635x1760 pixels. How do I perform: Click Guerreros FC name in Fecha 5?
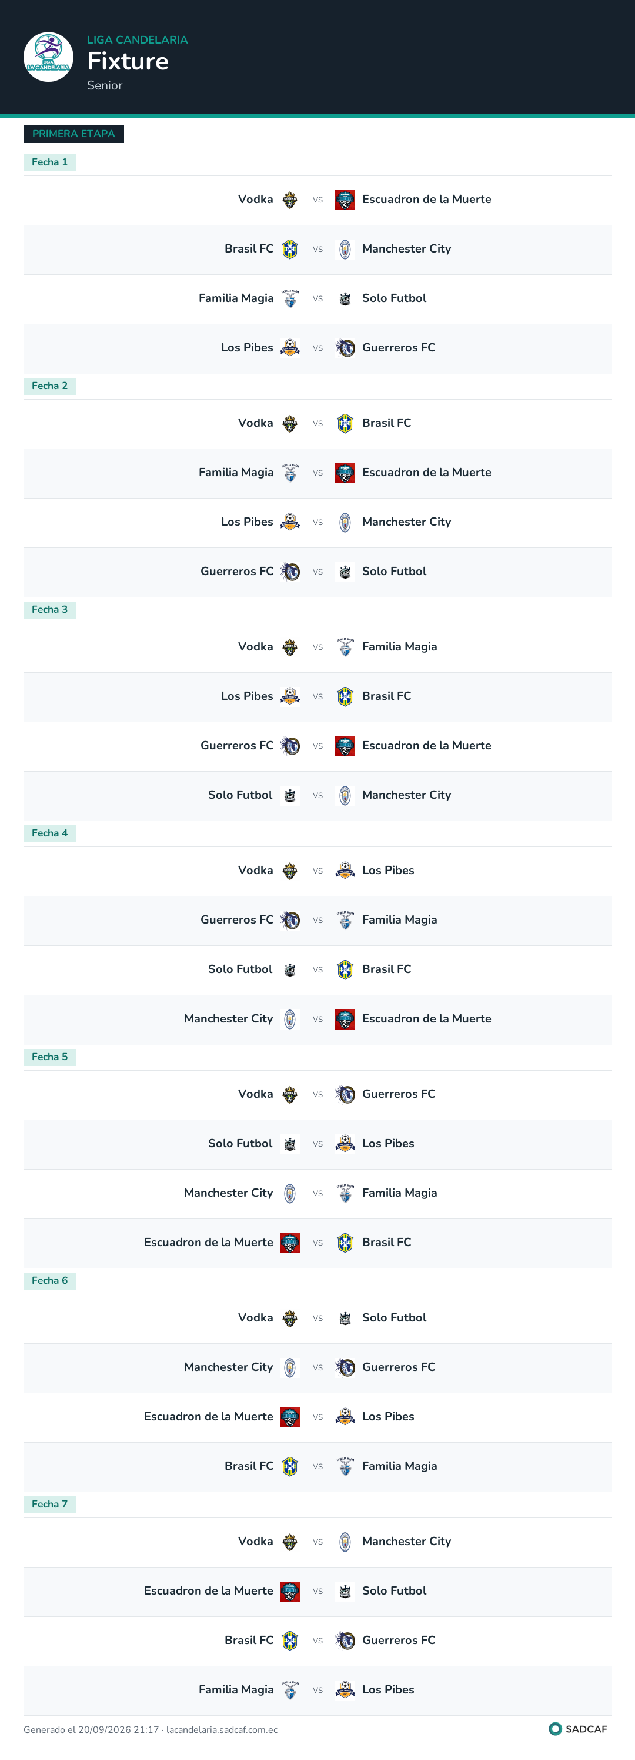point(399,1094)
